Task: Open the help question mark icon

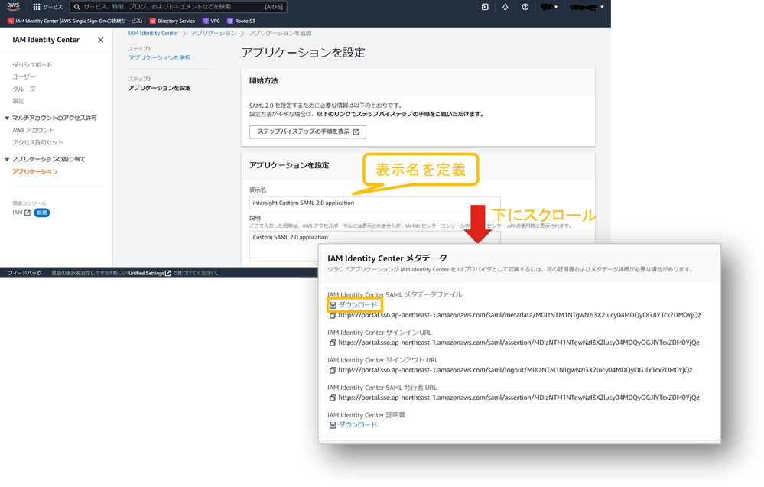Action: (x=525, y=7)
